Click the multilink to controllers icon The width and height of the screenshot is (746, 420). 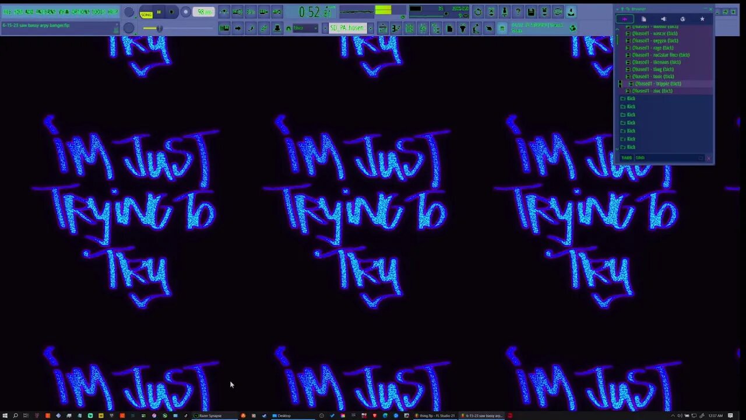pos(263,28)
